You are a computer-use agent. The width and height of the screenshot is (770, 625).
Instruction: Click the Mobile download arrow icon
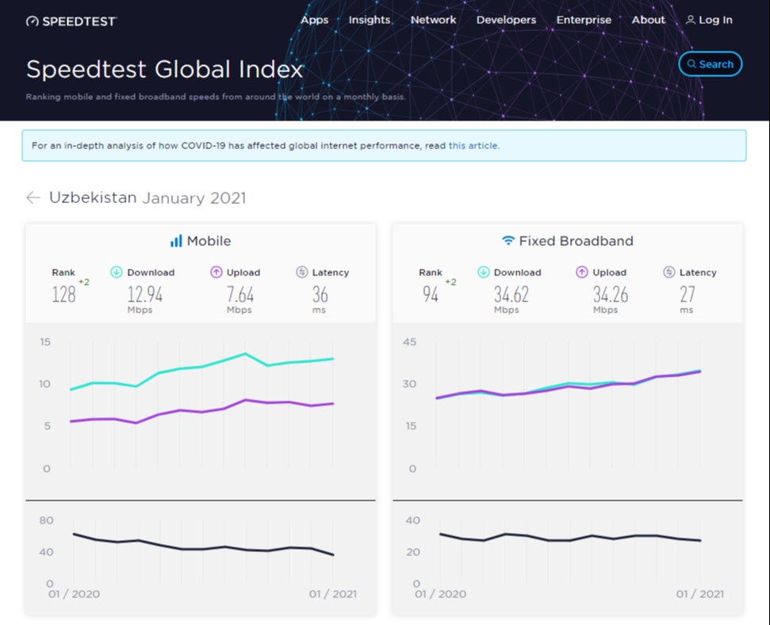117,272
